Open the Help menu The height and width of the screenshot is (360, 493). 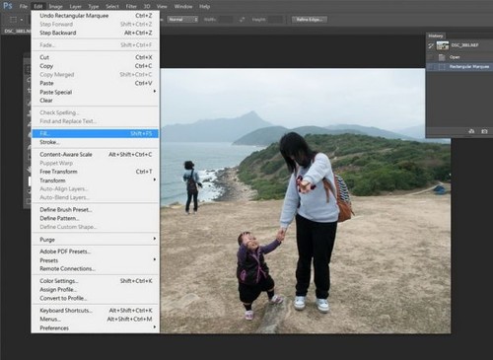204,6
